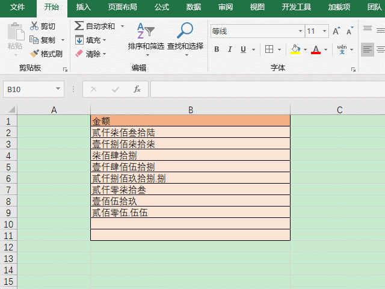This screenshot has height=289, width=385.
Task: Select row 10 header
Action: [x=8, y=224]
